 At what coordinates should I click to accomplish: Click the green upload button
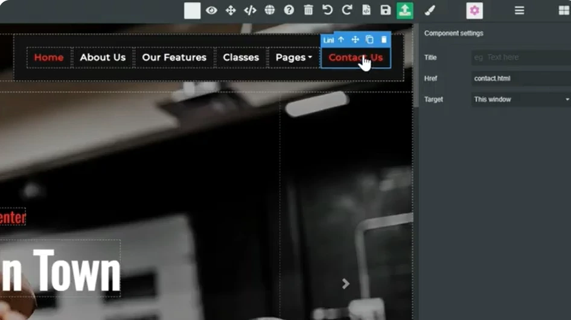[404, 10]
